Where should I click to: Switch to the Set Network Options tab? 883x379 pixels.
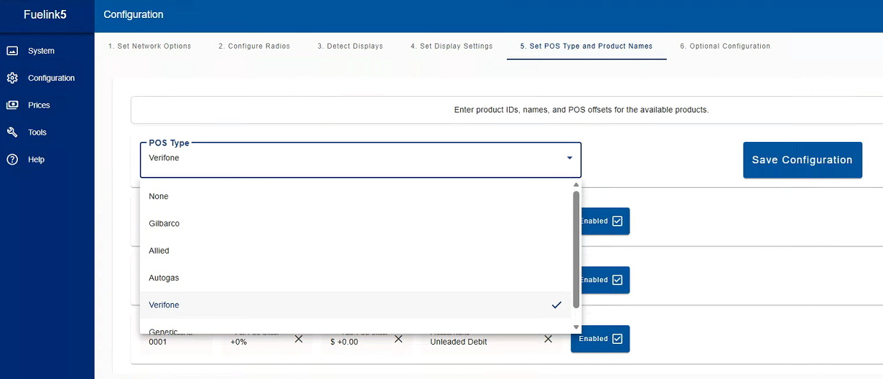pos(149,46)
